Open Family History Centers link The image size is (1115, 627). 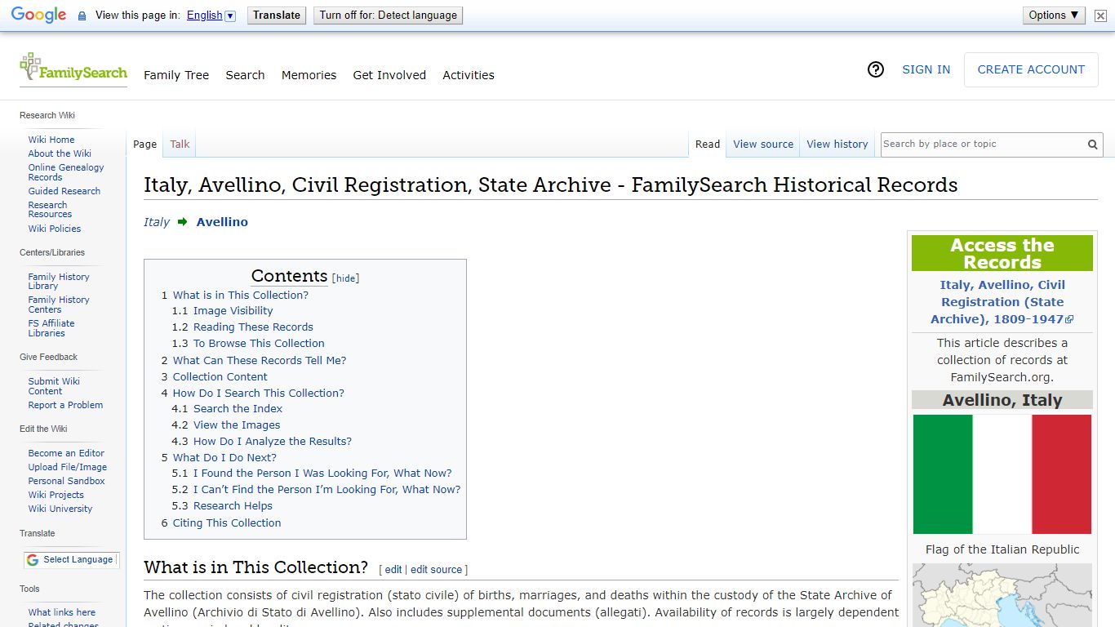(x=59, y=305)
